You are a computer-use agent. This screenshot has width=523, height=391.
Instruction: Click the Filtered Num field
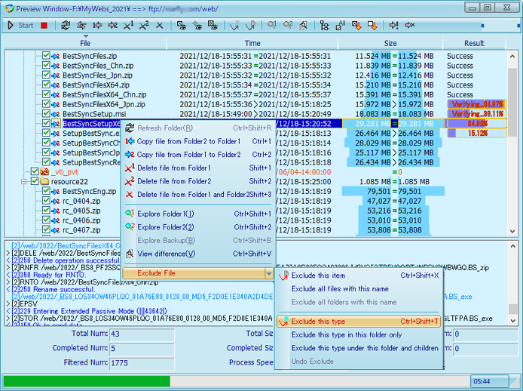click(142, 363)
